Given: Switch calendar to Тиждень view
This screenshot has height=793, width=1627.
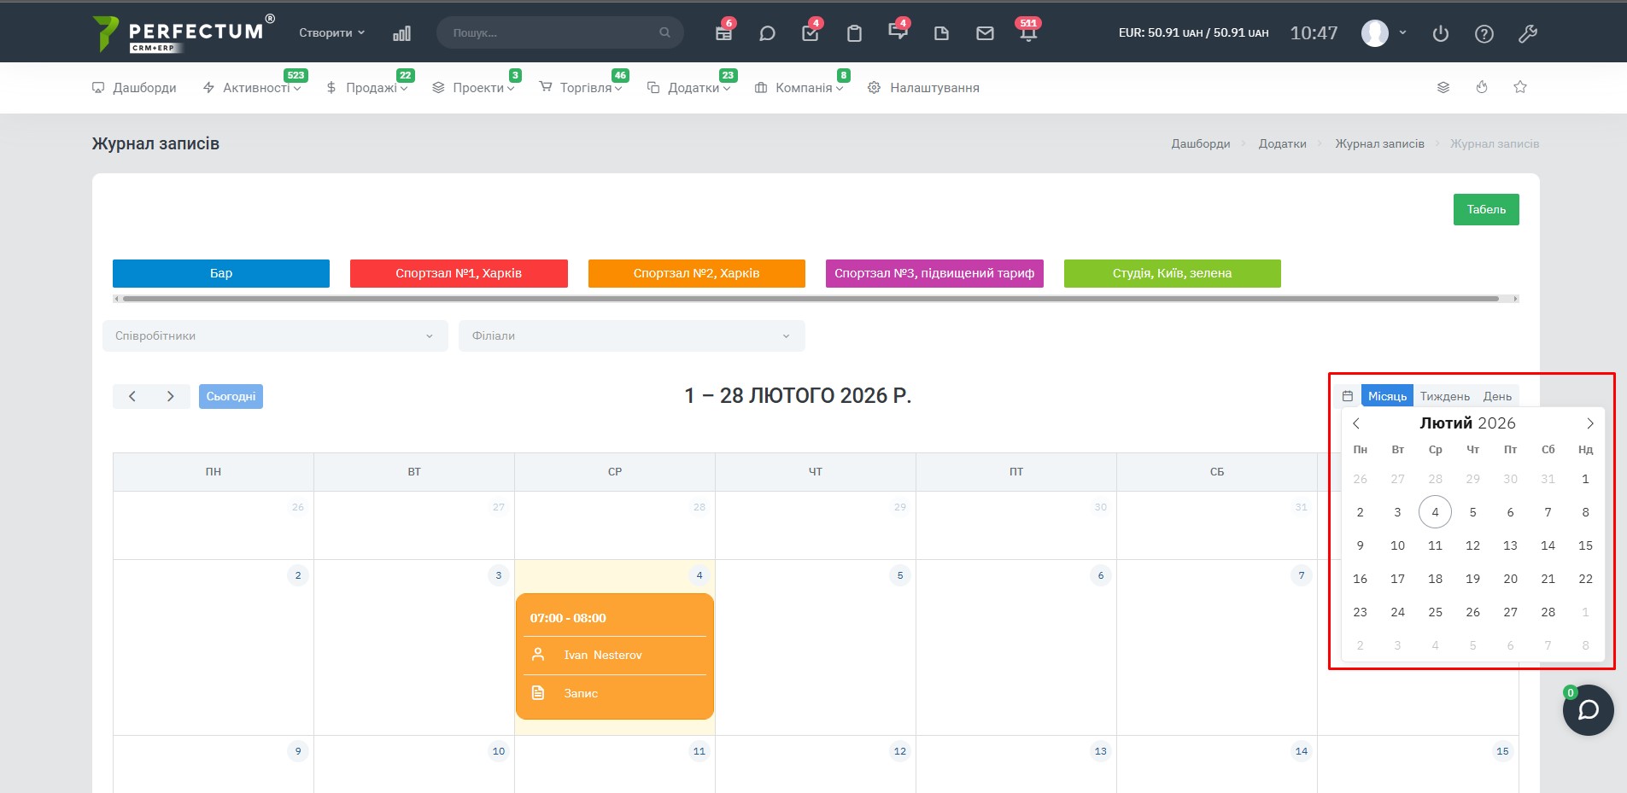Looking at the screenshot, I should click(x=1444, y=396).
